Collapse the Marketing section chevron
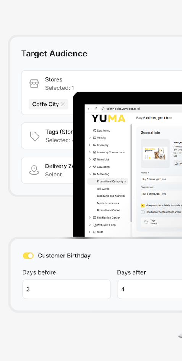The image size is (182, 361). tap(90, 174)
